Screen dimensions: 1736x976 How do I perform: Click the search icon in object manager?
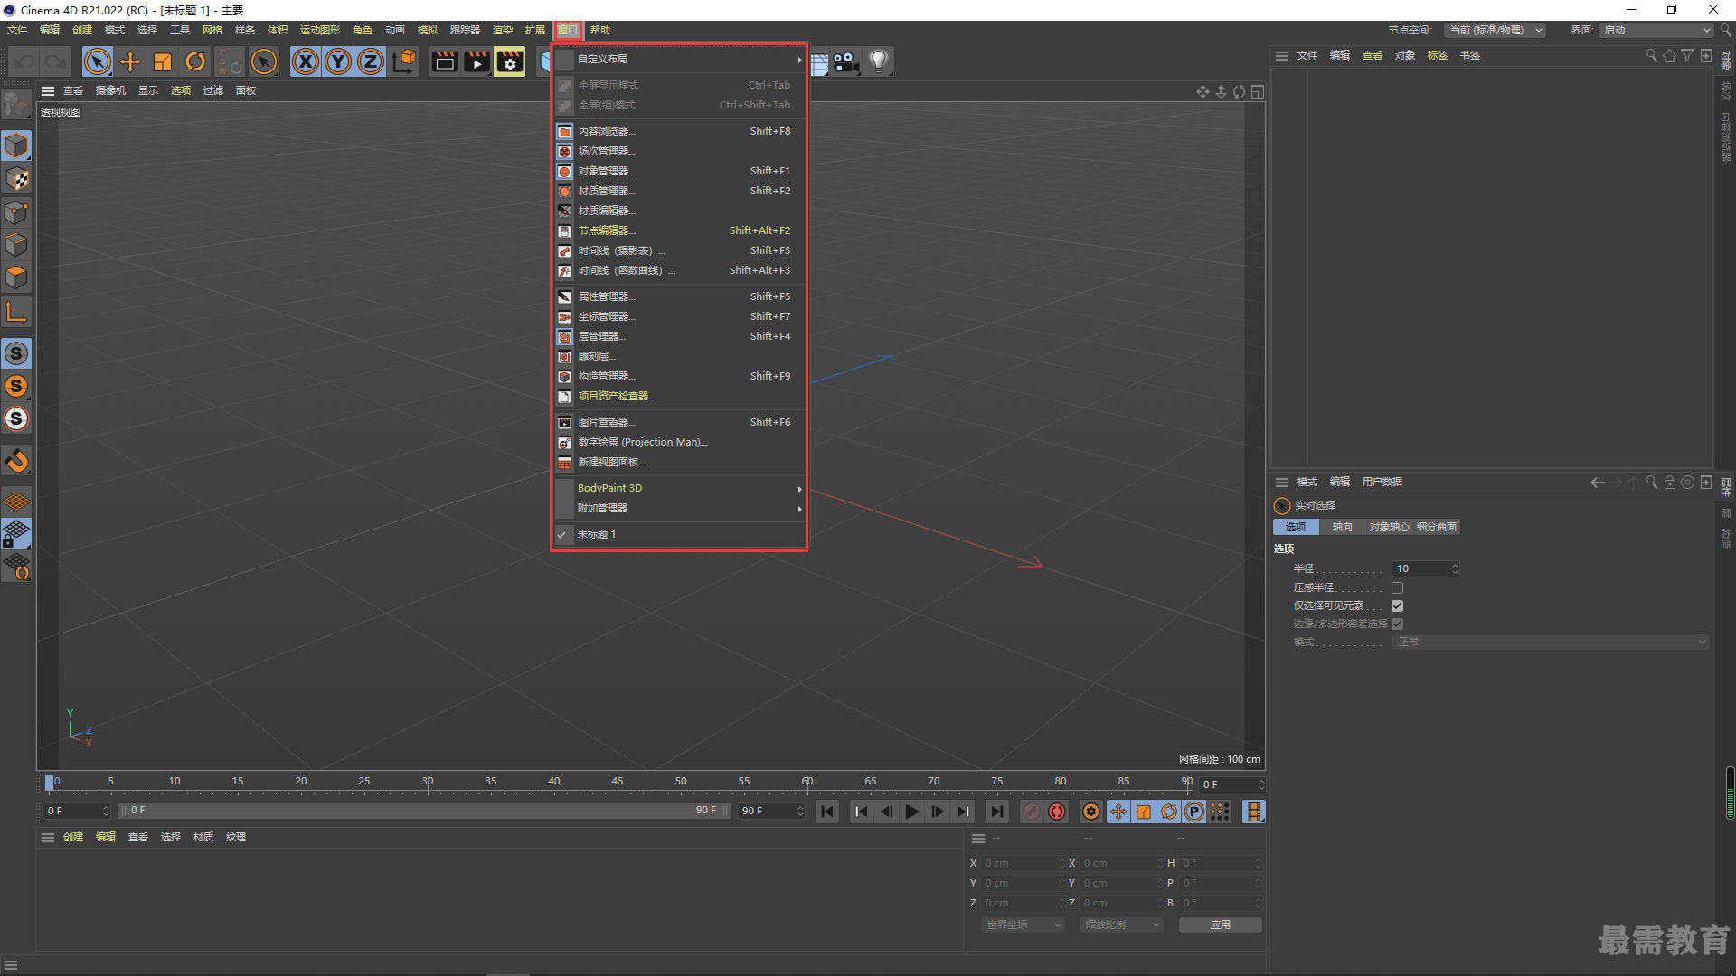pos(1651,56)
